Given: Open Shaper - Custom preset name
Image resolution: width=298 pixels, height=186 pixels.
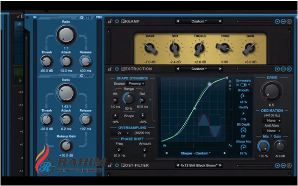Looking at the screenshot, I should coord(195,153).
